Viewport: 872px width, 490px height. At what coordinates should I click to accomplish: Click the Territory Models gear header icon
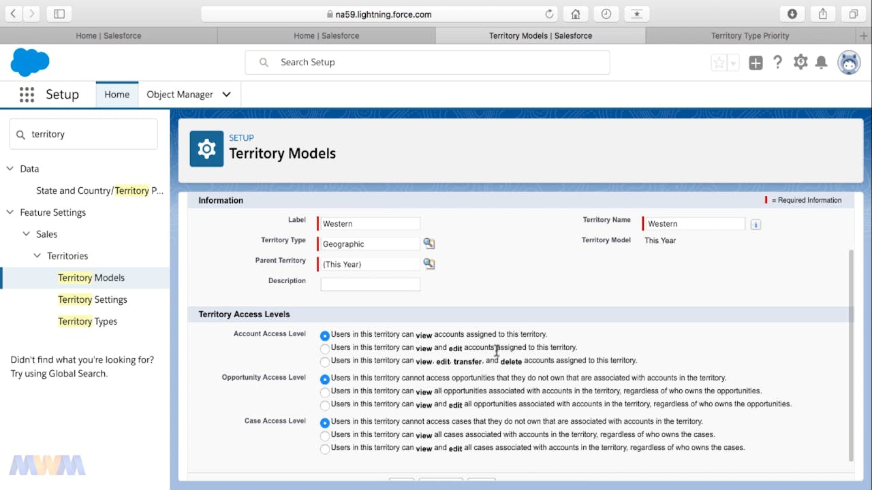tap(206, 148)
